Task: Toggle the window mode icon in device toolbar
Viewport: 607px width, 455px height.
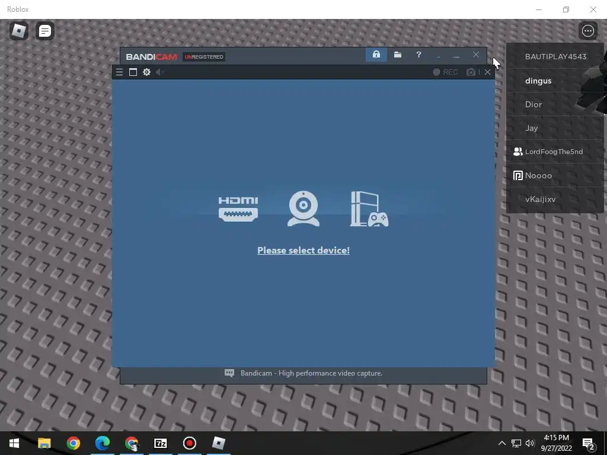Action: [x=133, y=72]
